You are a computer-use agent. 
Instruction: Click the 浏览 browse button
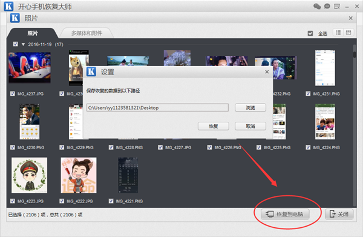250,108
